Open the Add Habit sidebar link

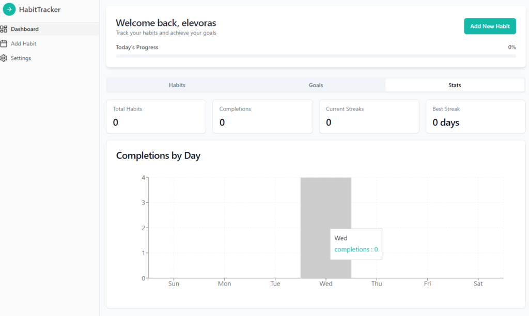[23, 44]
